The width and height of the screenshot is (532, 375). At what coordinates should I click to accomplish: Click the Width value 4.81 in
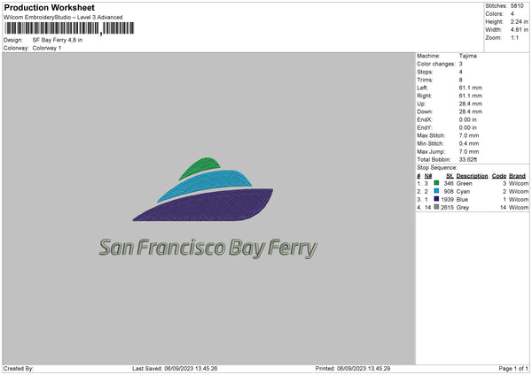coord(519,30)
